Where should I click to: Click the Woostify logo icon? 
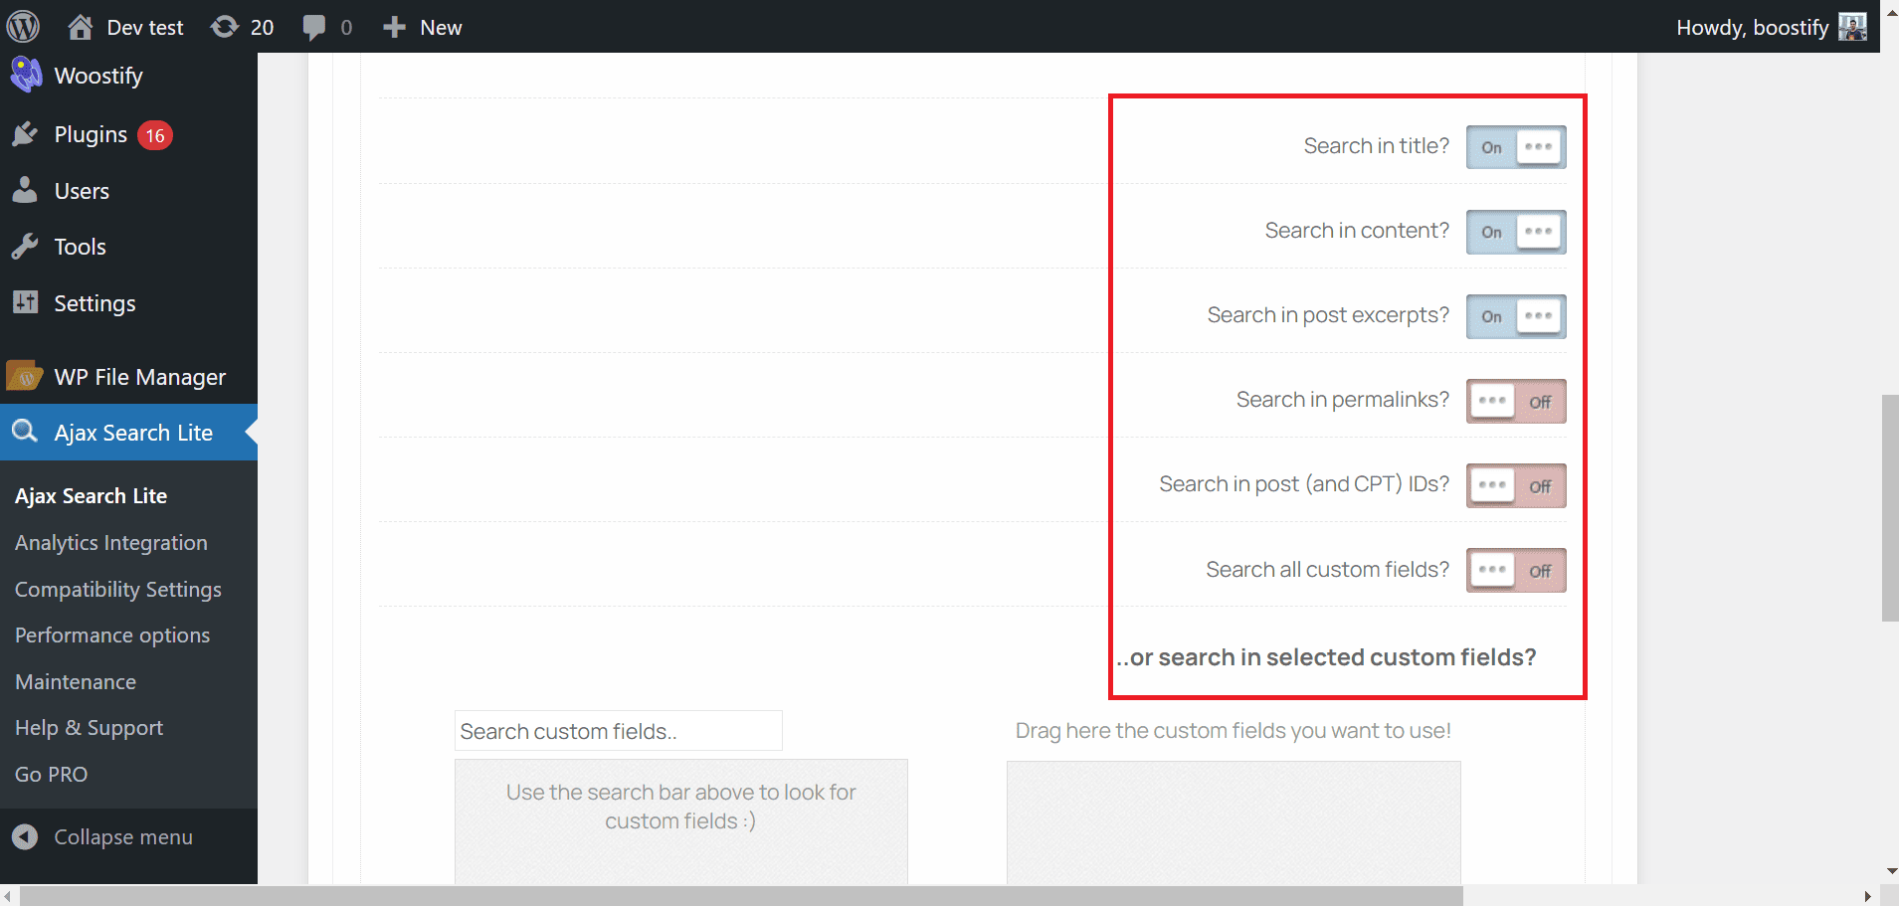point(26,75)
